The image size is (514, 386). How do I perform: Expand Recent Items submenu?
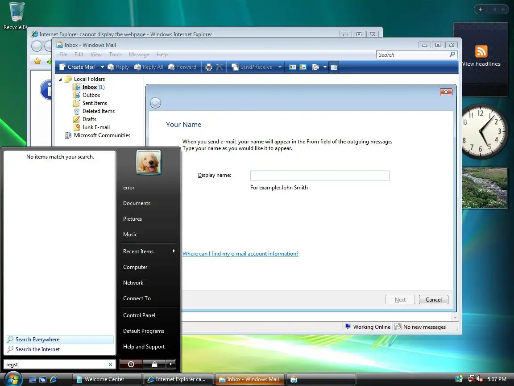pyautogui.click(x=149, y=252)
